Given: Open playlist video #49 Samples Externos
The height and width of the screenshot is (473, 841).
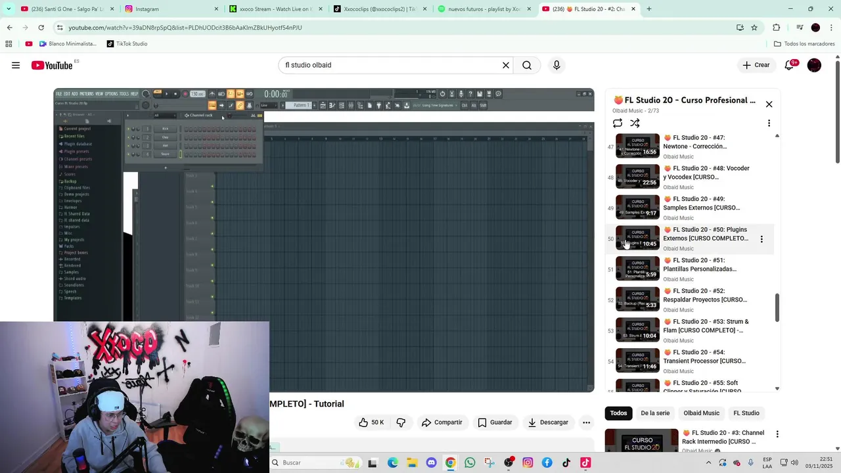Looking at the screenshot, I should tap(690, 208).
